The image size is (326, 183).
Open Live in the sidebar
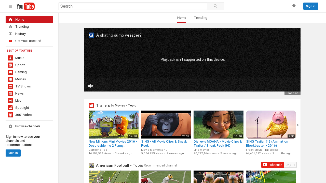(x=29, y=101)
